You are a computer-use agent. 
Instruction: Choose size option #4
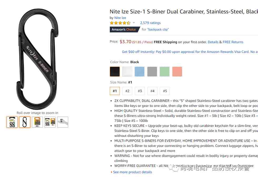pos(152,91)
